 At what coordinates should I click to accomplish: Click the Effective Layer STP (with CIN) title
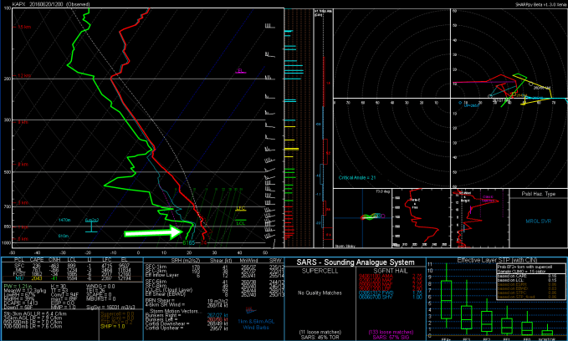point(497,260)
